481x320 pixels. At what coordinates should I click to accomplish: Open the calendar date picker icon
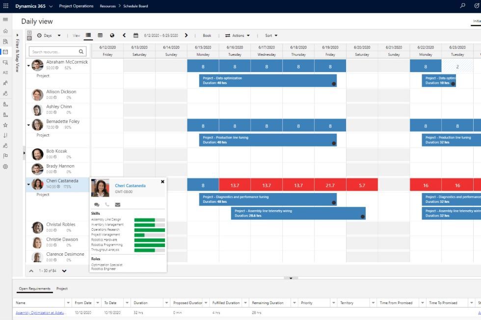(136, 35)
